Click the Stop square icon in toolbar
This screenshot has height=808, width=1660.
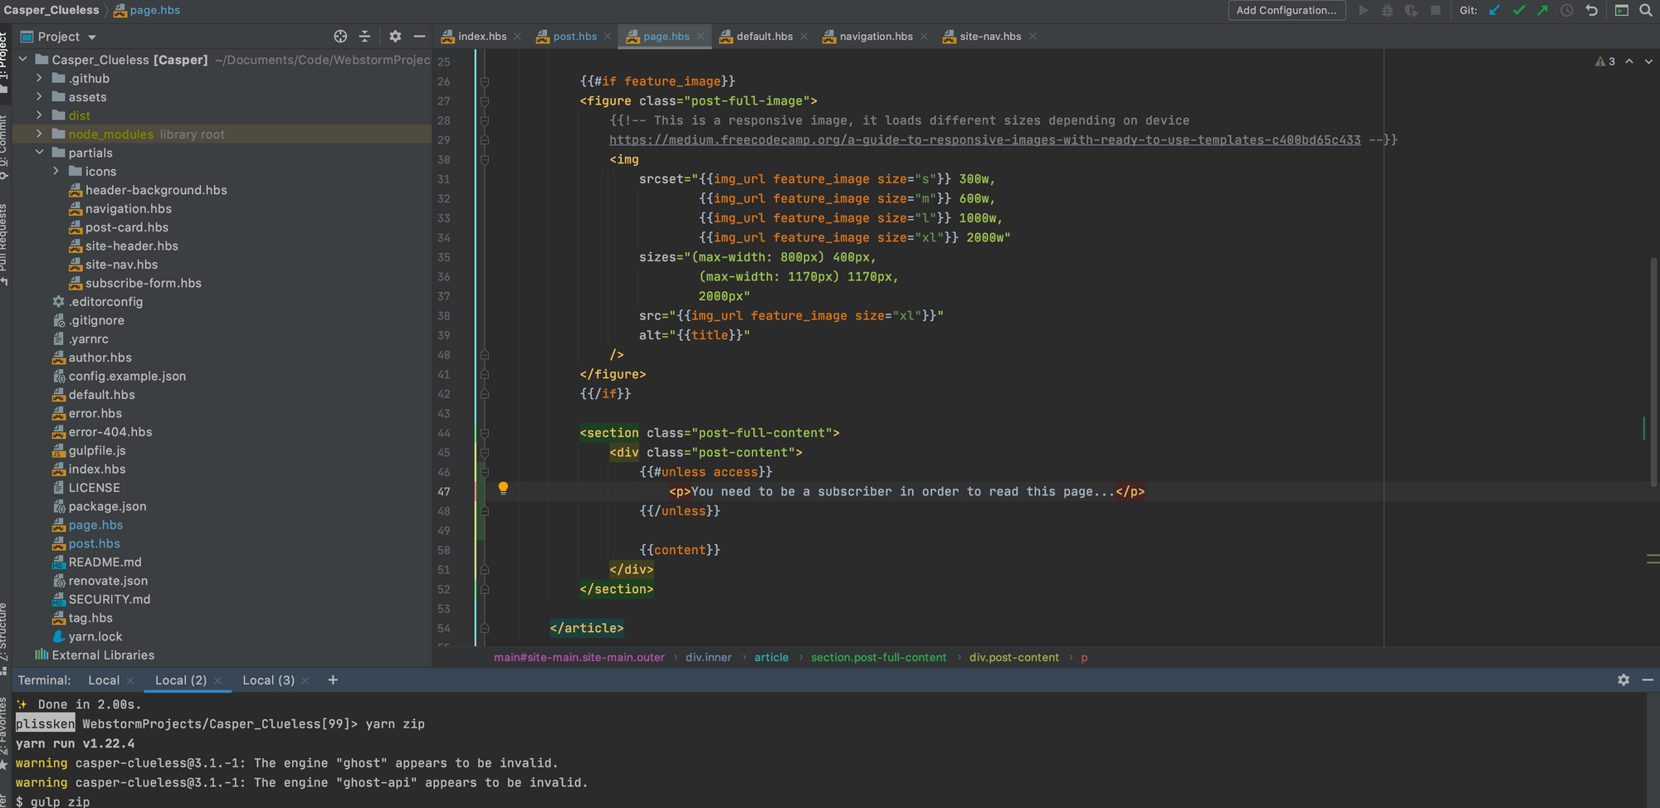[1435, 11]
